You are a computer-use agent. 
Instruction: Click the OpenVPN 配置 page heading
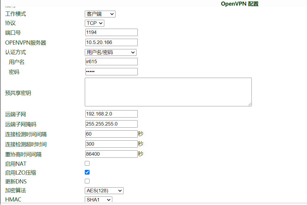point(240,4)
